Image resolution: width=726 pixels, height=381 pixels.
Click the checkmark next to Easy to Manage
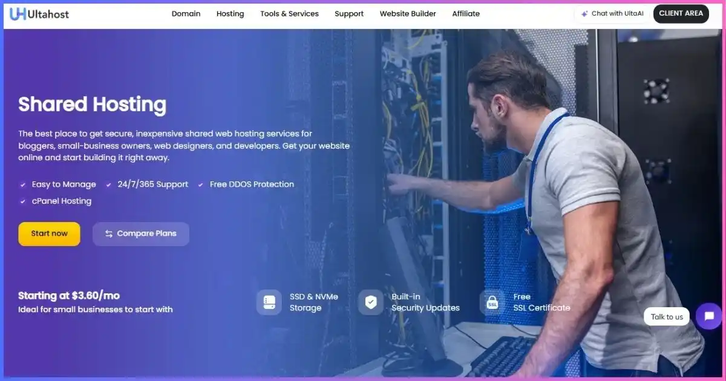(23, 184)
